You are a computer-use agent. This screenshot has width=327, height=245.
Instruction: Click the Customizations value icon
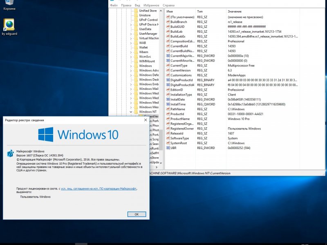pyautogui.click(x=168, y=75)
